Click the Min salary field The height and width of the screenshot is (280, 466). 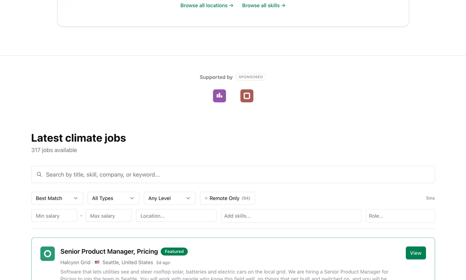(54, 216)
